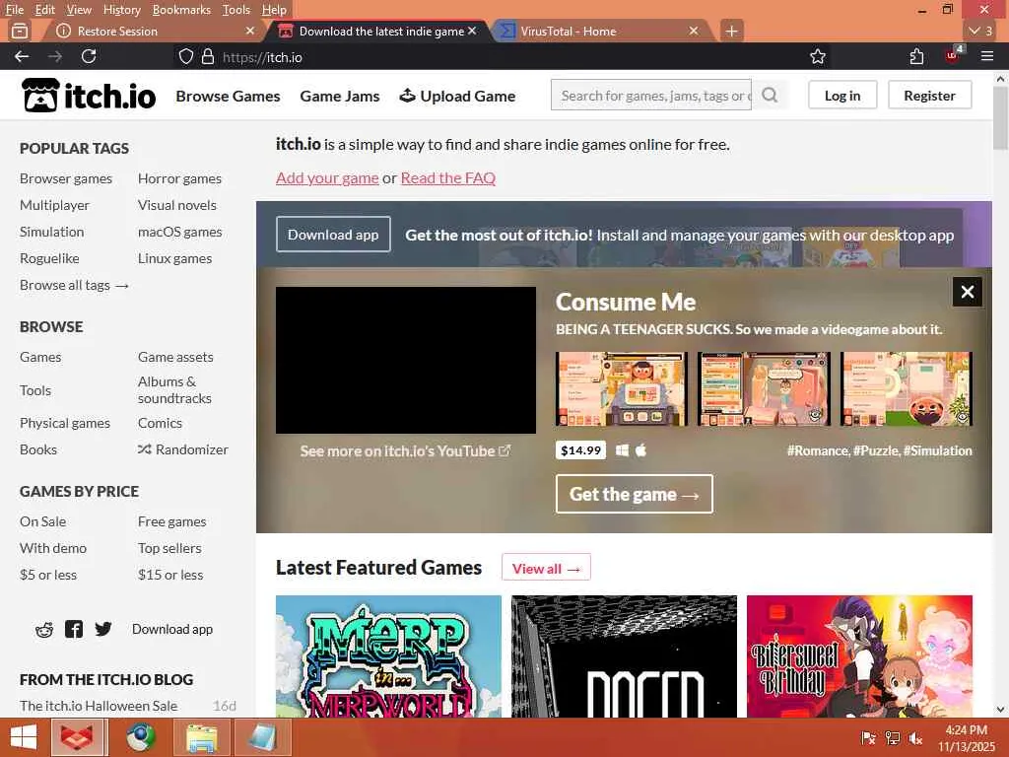Expand the list all tabs dropdown
The height and width of the screenshot is (757, 1009).
(x=981, y=31)
